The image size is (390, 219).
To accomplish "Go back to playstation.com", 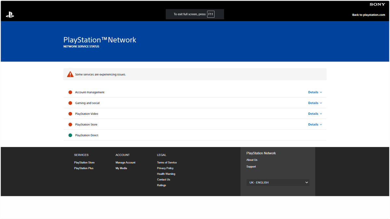I will point(369,15).
